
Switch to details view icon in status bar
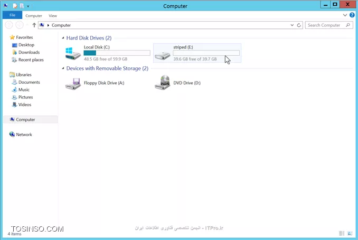click(x=342, y=233)
